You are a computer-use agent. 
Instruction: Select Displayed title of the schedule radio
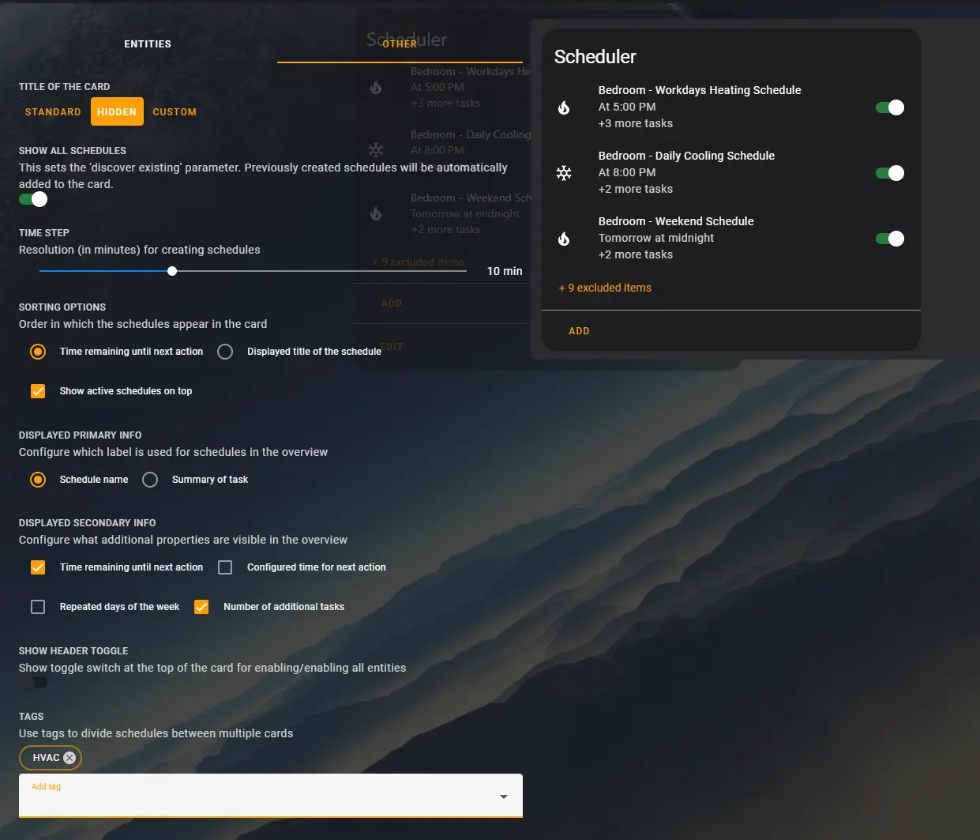[225, 352]
